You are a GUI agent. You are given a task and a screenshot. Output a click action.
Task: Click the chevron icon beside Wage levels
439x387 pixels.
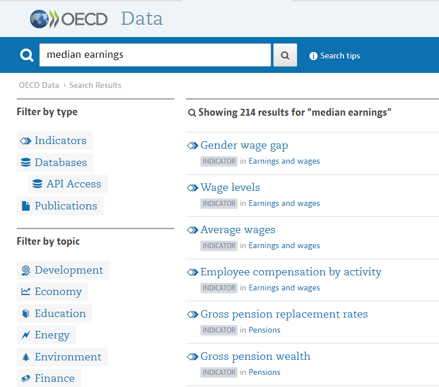point(193,187)
